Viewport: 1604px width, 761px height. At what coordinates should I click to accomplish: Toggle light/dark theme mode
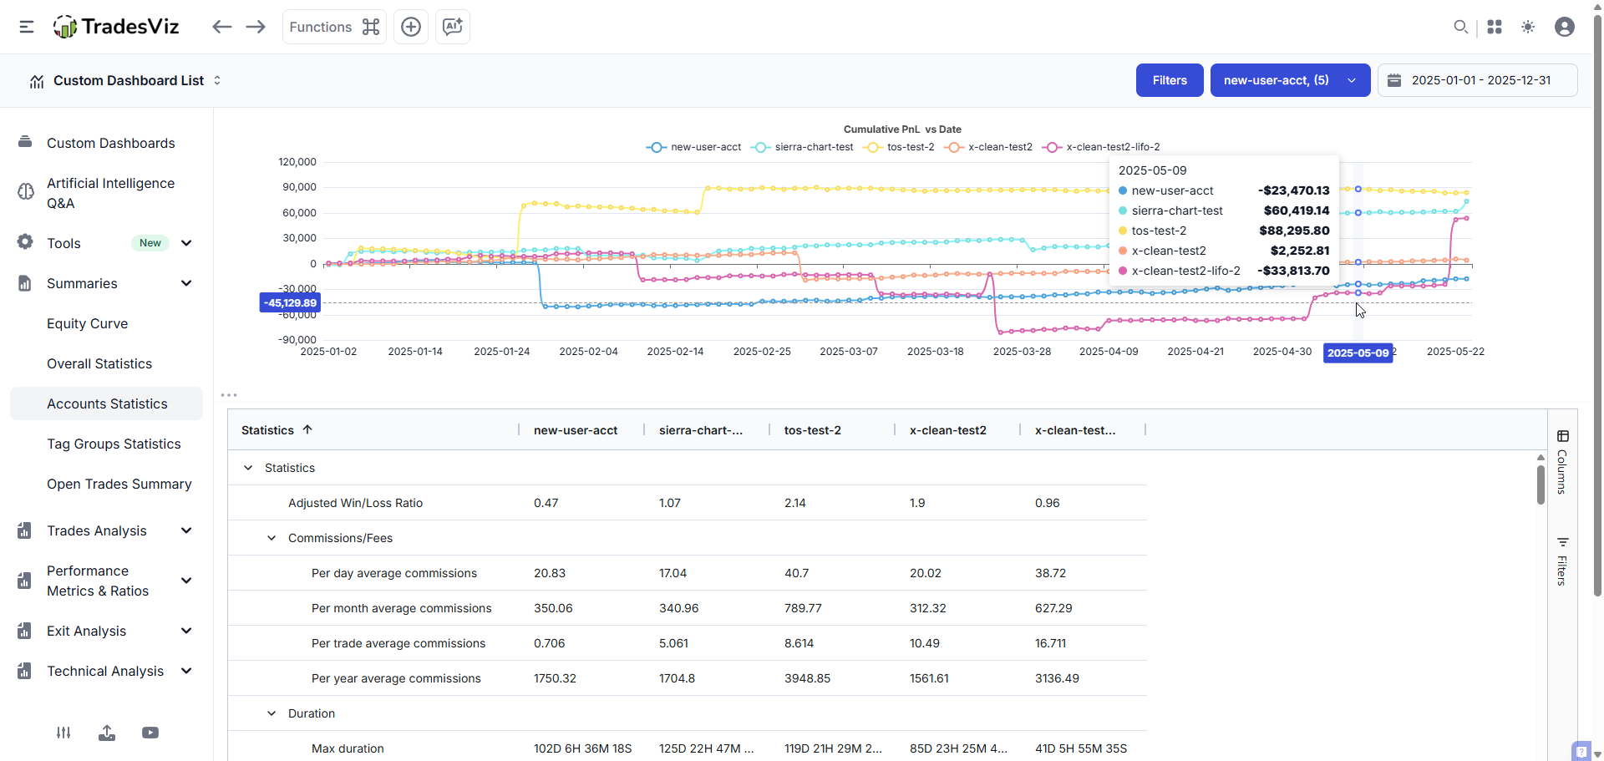1528,27
